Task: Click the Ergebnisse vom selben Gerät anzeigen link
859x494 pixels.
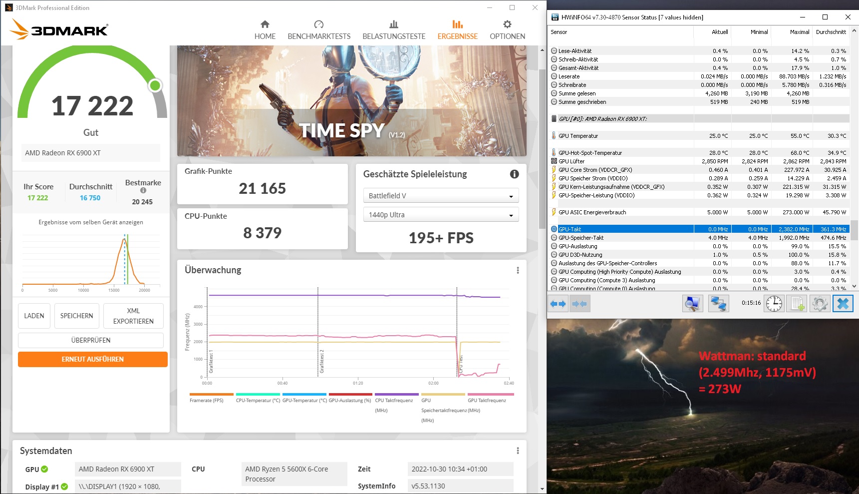Action: [91, 222]
